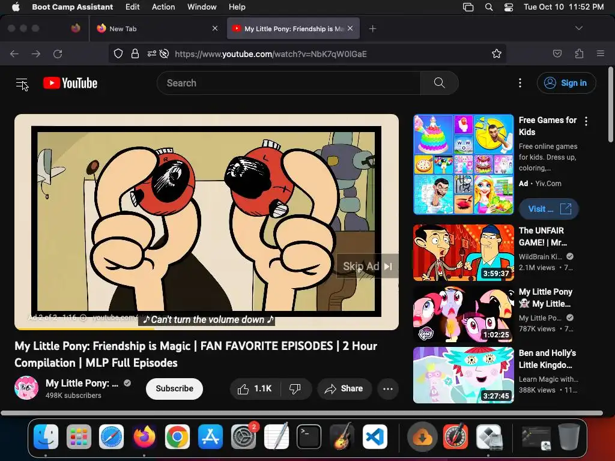Switch to the New Tab tab
The width and height of the screenshot is (615, 461).
point(157,29)
